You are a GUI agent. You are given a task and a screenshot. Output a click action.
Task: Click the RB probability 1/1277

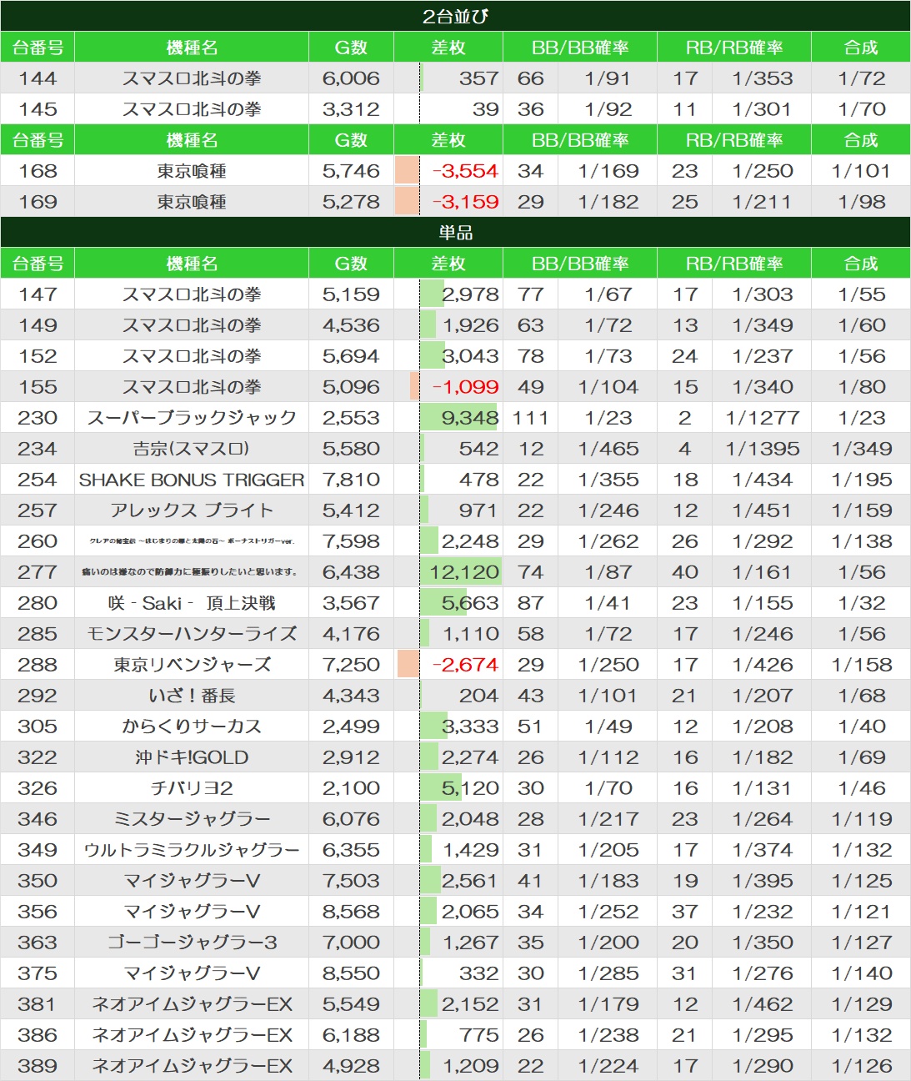pos(762,418)
